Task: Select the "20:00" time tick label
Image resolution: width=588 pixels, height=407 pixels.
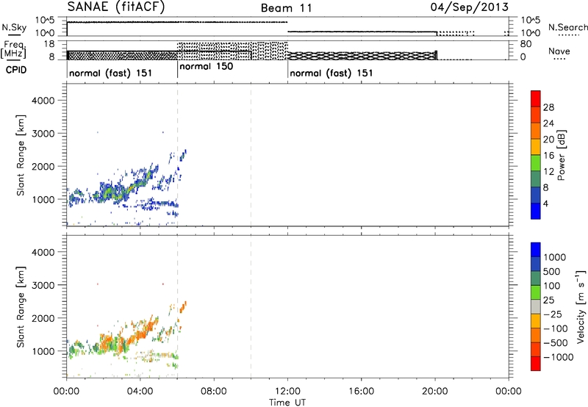Action: (435, 392)
